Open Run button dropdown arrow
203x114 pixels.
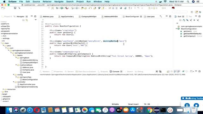64,8
